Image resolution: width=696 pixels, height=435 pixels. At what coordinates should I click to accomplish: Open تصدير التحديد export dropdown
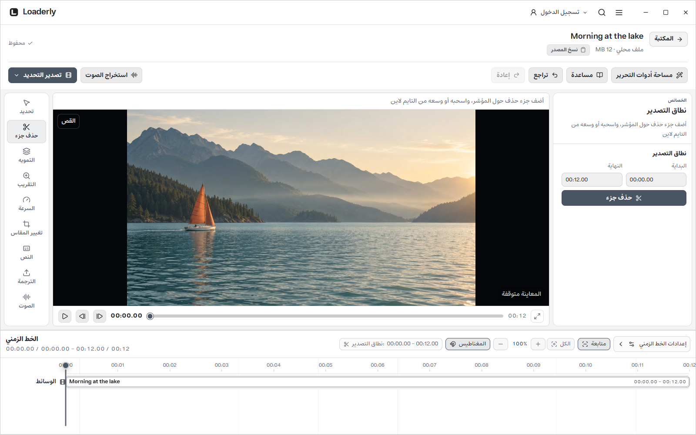coord(43,75)
